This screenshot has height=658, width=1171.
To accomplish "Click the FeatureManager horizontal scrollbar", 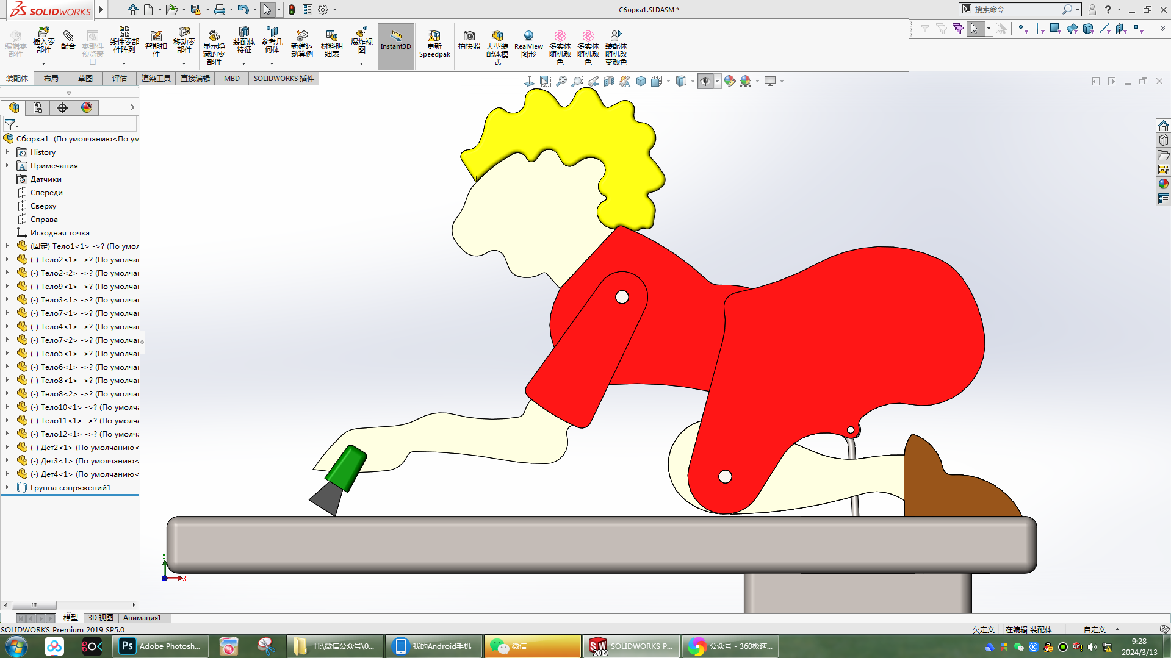I will (34, 605).
